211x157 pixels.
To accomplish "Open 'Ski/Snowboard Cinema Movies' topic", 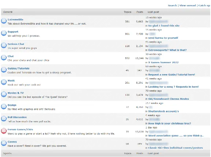I will coord(169,99).
